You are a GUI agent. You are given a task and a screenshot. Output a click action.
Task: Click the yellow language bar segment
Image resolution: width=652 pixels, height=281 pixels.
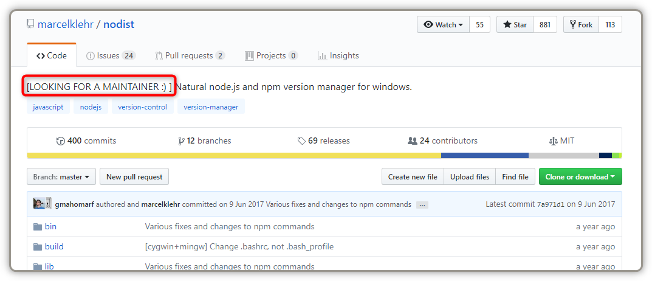[x=234, y=156]
